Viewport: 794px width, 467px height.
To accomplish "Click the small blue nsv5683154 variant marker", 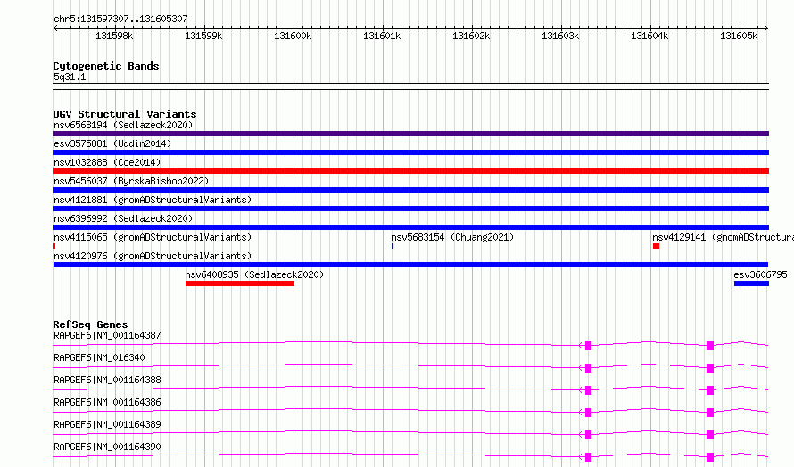I will point(393,246).
